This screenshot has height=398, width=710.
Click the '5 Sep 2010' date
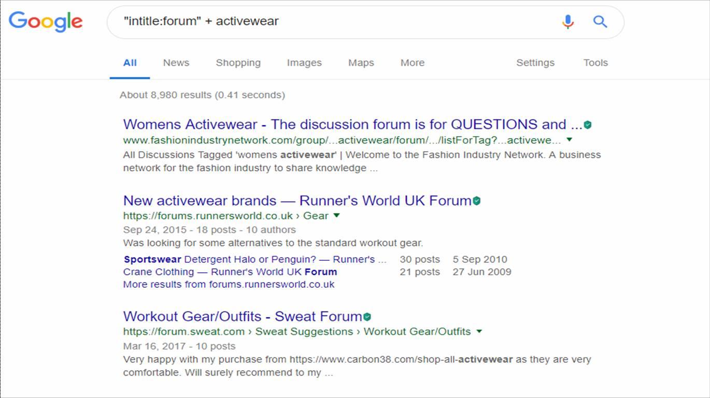coord(480,259)
